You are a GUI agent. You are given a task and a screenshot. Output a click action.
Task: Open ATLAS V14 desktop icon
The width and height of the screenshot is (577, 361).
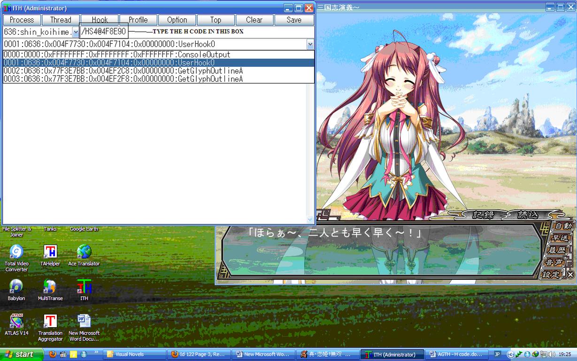pyautogui.click(x=16, y=321)
